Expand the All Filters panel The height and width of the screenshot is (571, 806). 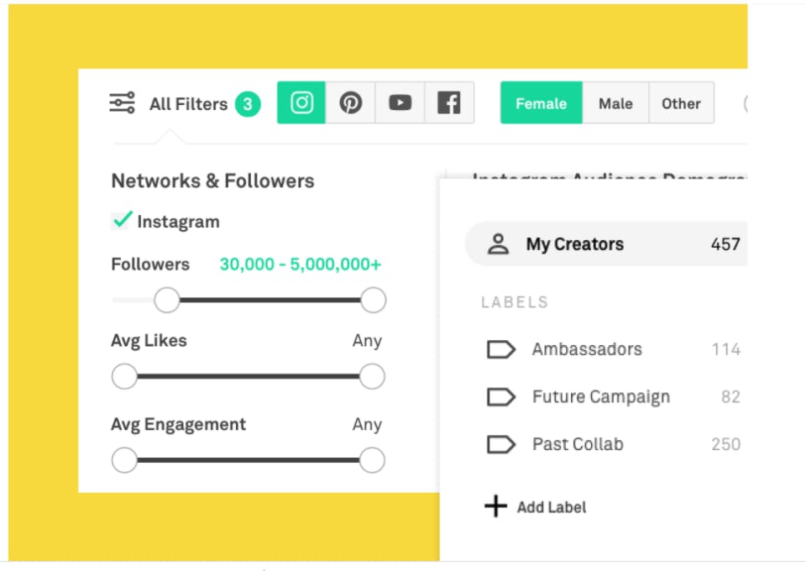[x=188, y=104]
